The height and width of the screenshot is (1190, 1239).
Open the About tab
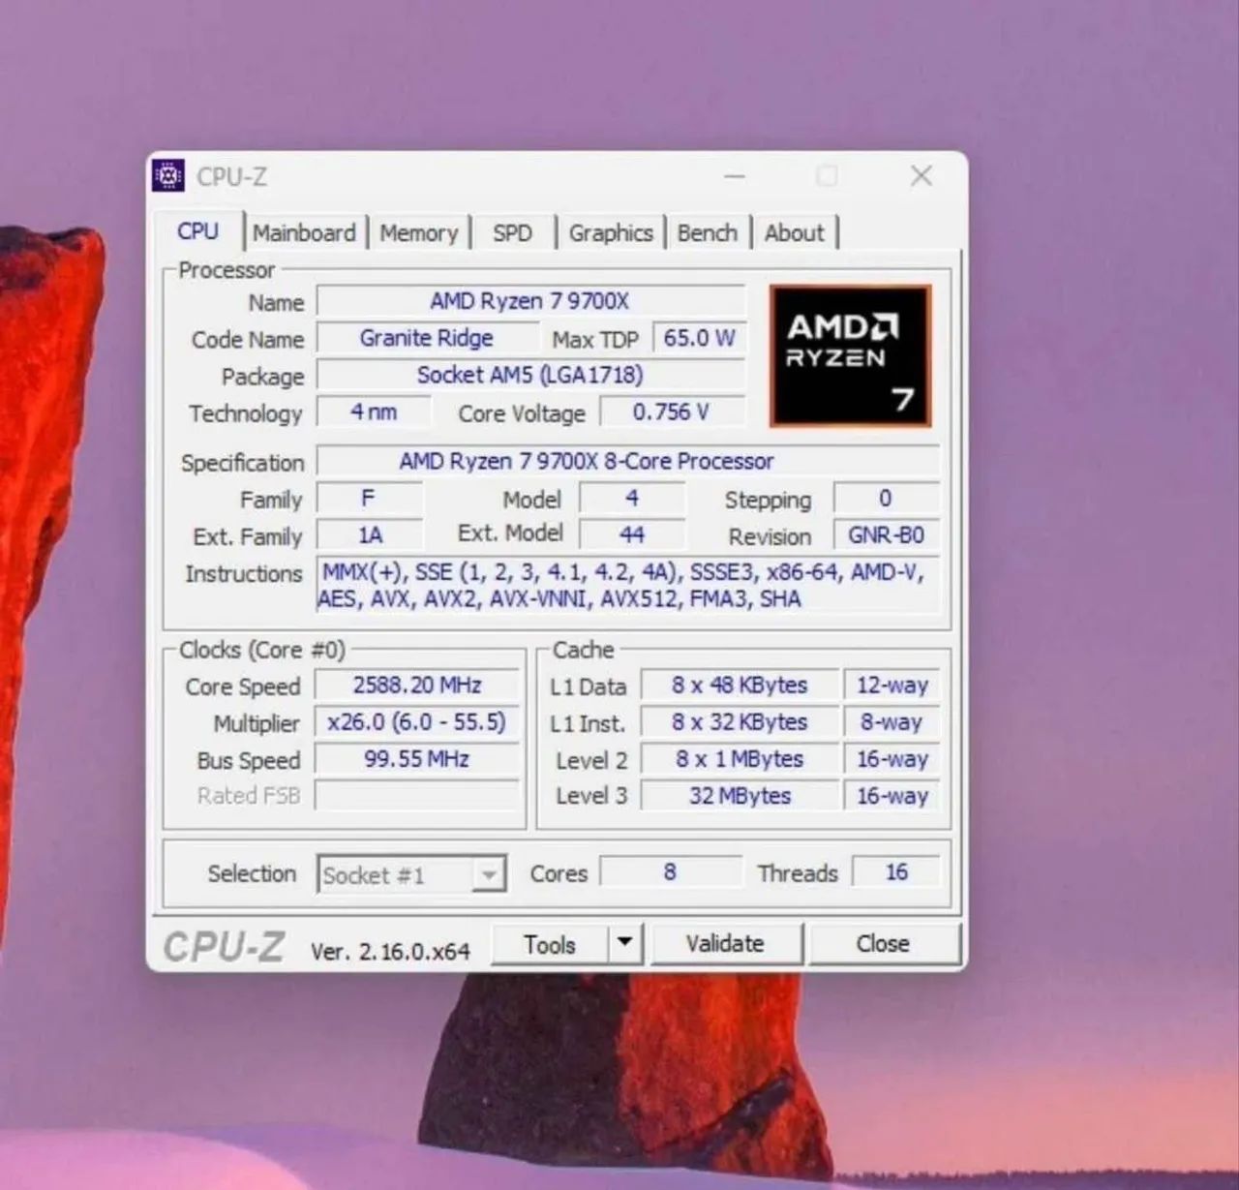tap(795, 233)
